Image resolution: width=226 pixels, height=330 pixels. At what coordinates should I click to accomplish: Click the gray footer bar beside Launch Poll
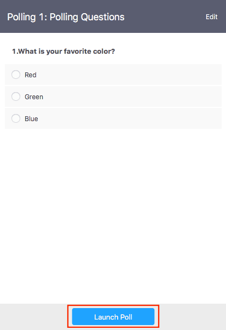pyautogui.click(x=191, y=317)
